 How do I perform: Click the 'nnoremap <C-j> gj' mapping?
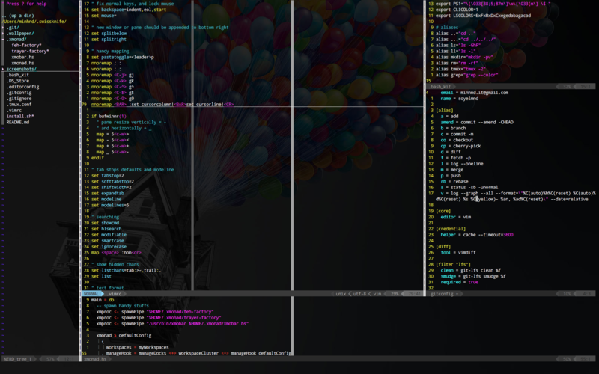tap(113, 75)
